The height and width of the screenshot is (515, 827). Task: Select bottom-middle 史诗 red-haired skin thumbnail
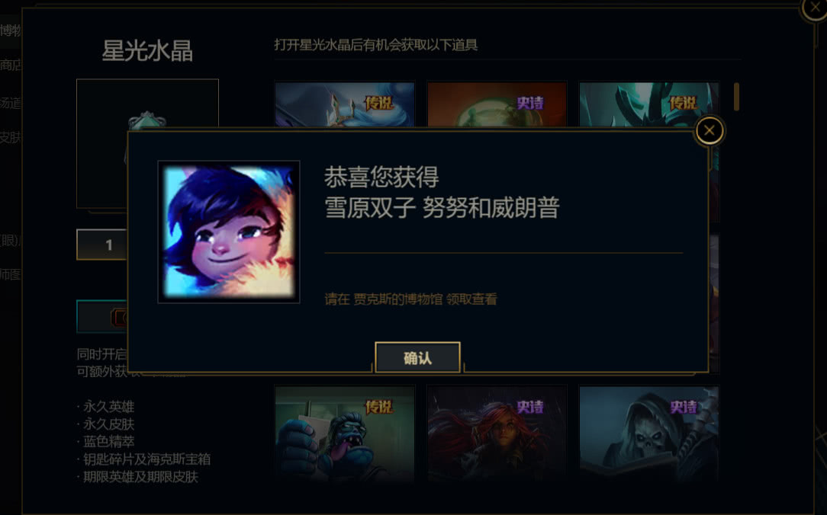[497, 434]
